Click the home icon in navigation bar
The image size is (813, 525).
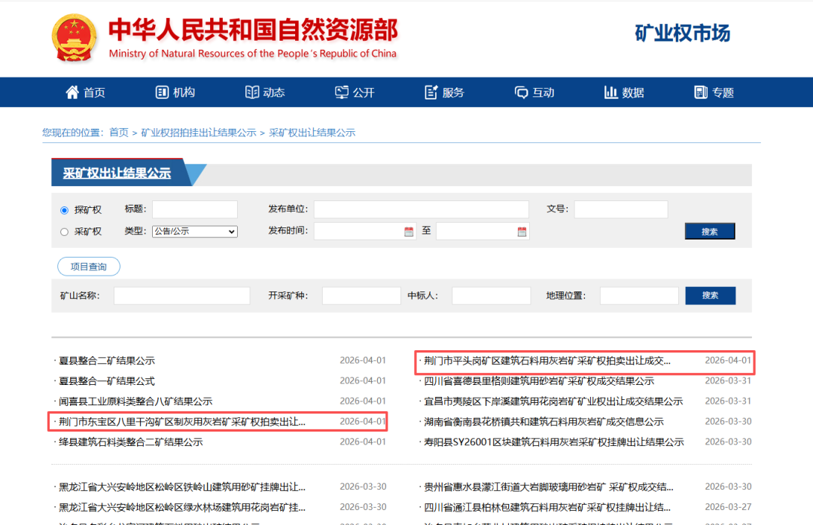click(x=72, y=92)
